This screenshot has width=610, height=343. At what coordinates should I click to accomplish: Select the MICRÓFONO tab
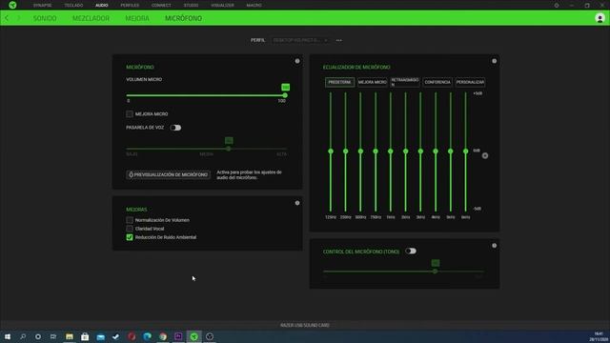click(x=183, y=18)
